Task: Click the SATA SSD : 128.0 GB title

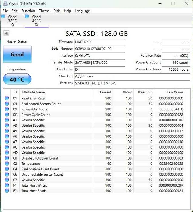Action: (97, 34)
